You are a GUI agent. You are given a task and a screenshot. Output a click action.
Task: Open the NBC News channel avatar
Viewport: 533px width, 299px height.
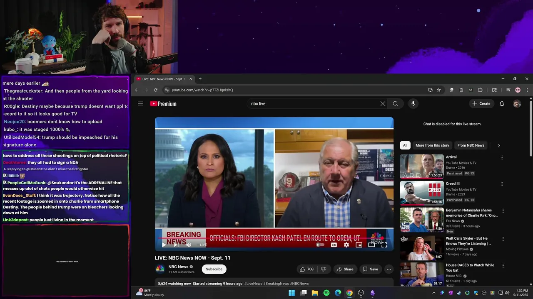tap(160, 269)
